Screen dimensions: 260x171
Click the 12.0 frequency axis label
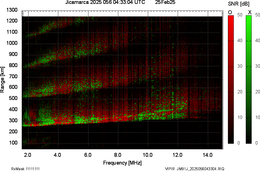point(178,155)
